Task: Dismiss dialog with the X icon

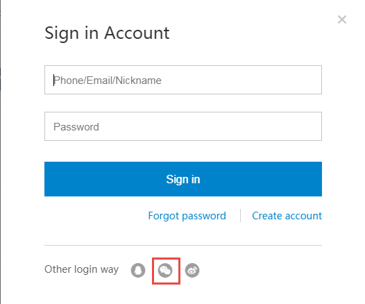Action: (342, 19)
